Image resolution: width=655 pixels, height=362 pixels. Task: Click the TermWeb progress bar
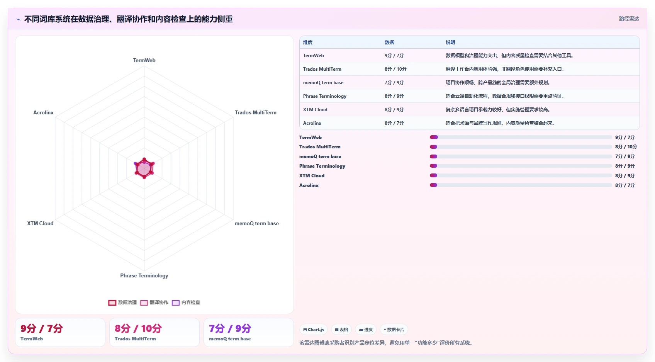pos(521,137)
